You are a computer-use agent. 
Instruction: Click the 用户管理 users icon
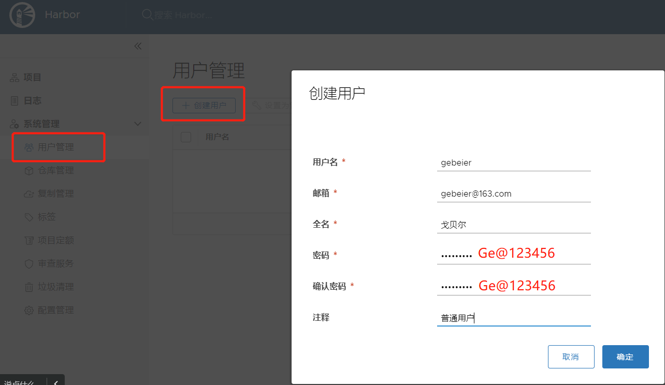(x=29, y=147)
